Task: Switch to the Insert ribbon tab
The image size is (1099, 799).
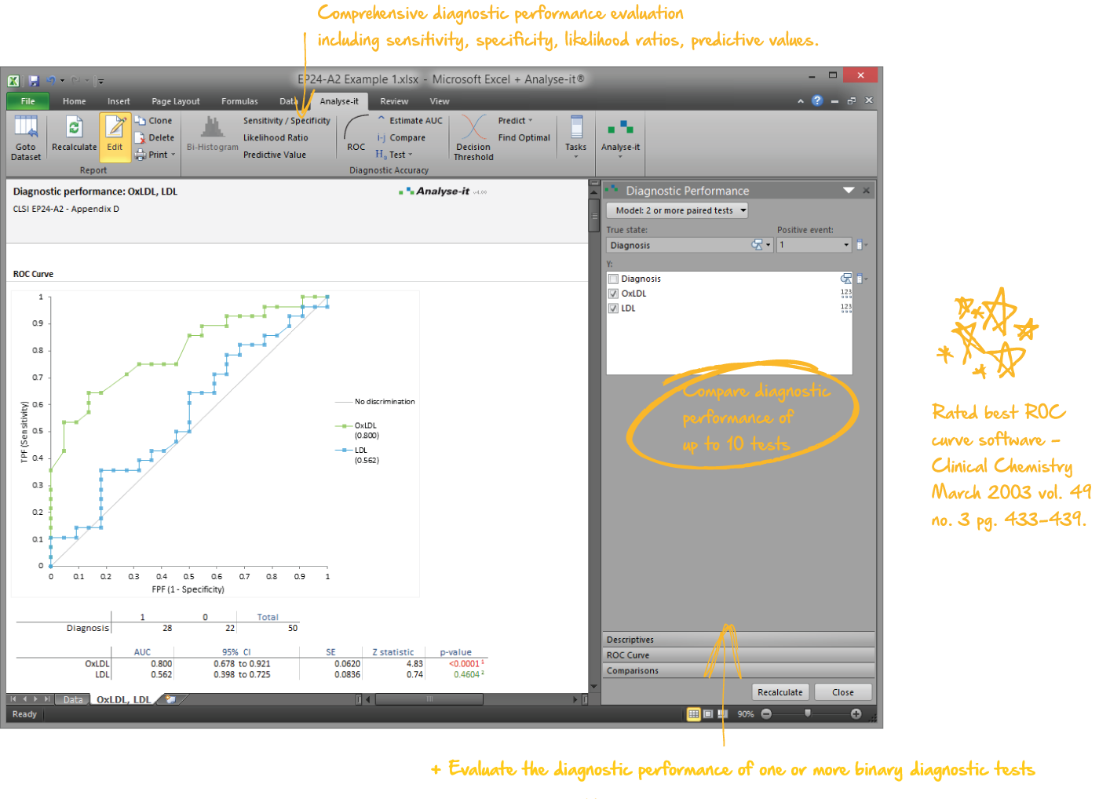Action: pos(119,101)
